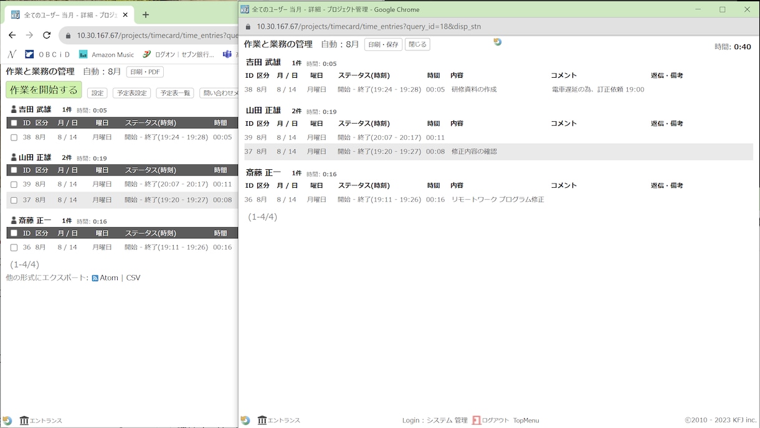Check the row with ID 39
Viewport: 760px width, 428px height.
tap(14, 185)
